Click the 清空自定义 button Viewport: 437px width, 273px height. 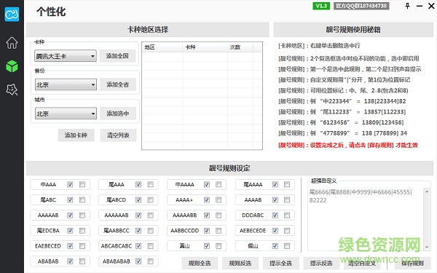point(362,263)
